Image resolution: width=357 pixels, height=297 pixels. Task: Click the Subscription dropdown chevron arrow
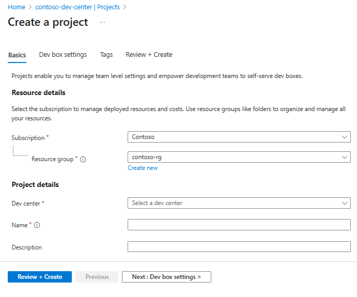[345, 137]
